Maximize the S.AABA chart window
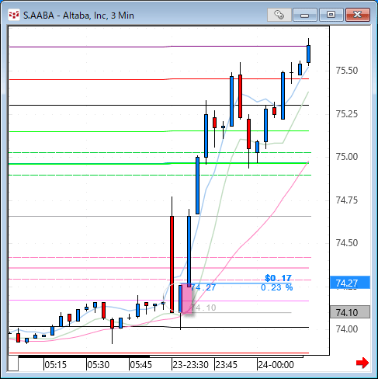The width and height of the screenshot is (378, 379). pos(331,15)
